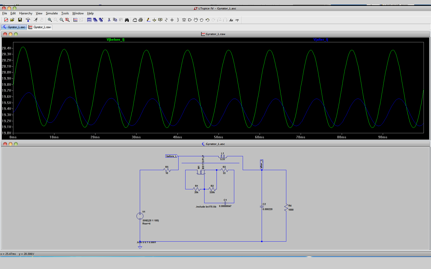This screenshot has width=431, height=269.
Task: Select the Resistor placement tool
Action: (166, 20)
